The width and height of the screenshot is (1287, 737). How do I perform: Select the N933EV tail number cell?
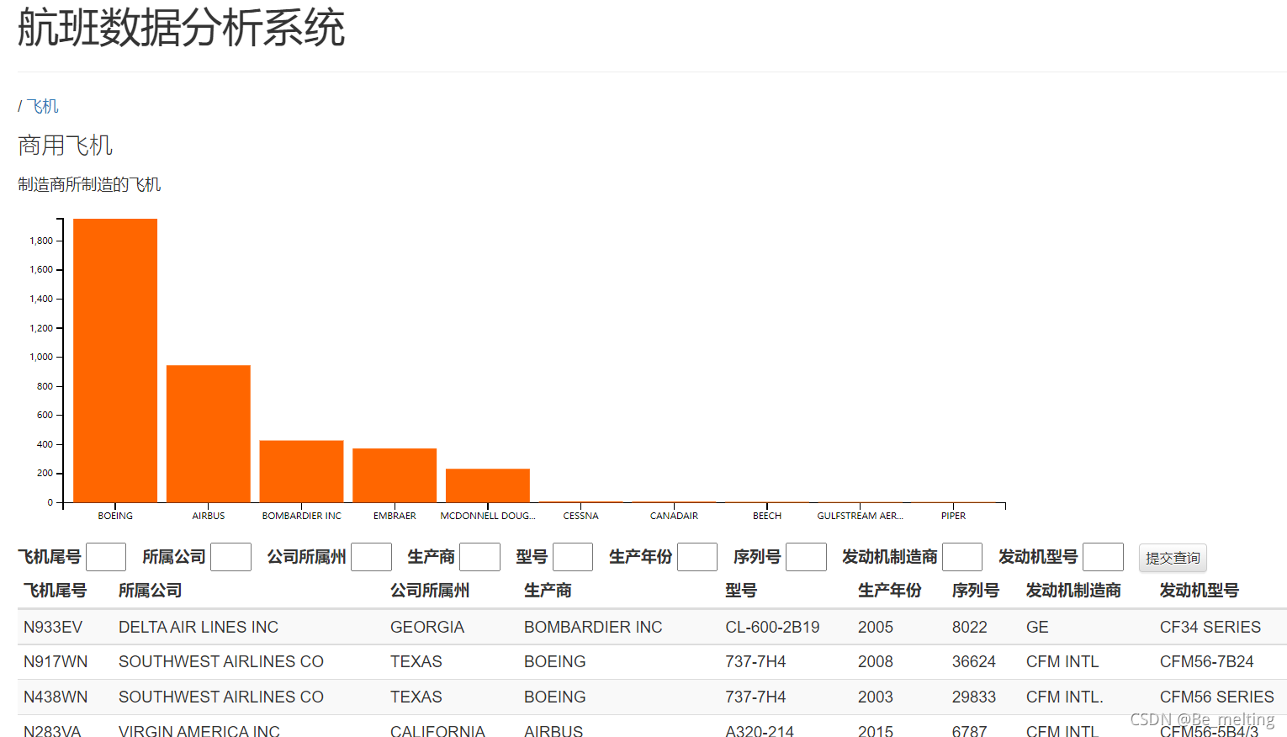(x=53, y=627)
